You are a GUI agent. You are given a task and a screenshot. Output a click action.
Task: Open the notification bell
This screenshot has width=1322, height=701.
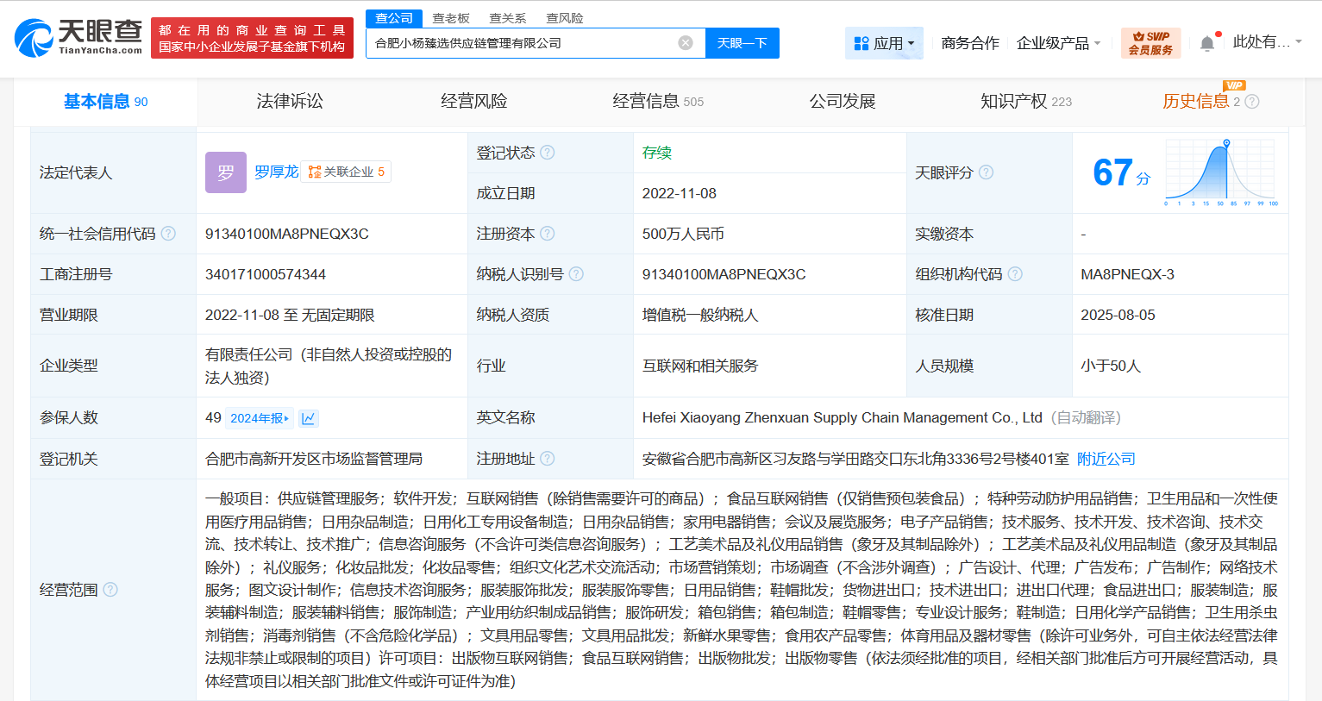(1207, 41)
